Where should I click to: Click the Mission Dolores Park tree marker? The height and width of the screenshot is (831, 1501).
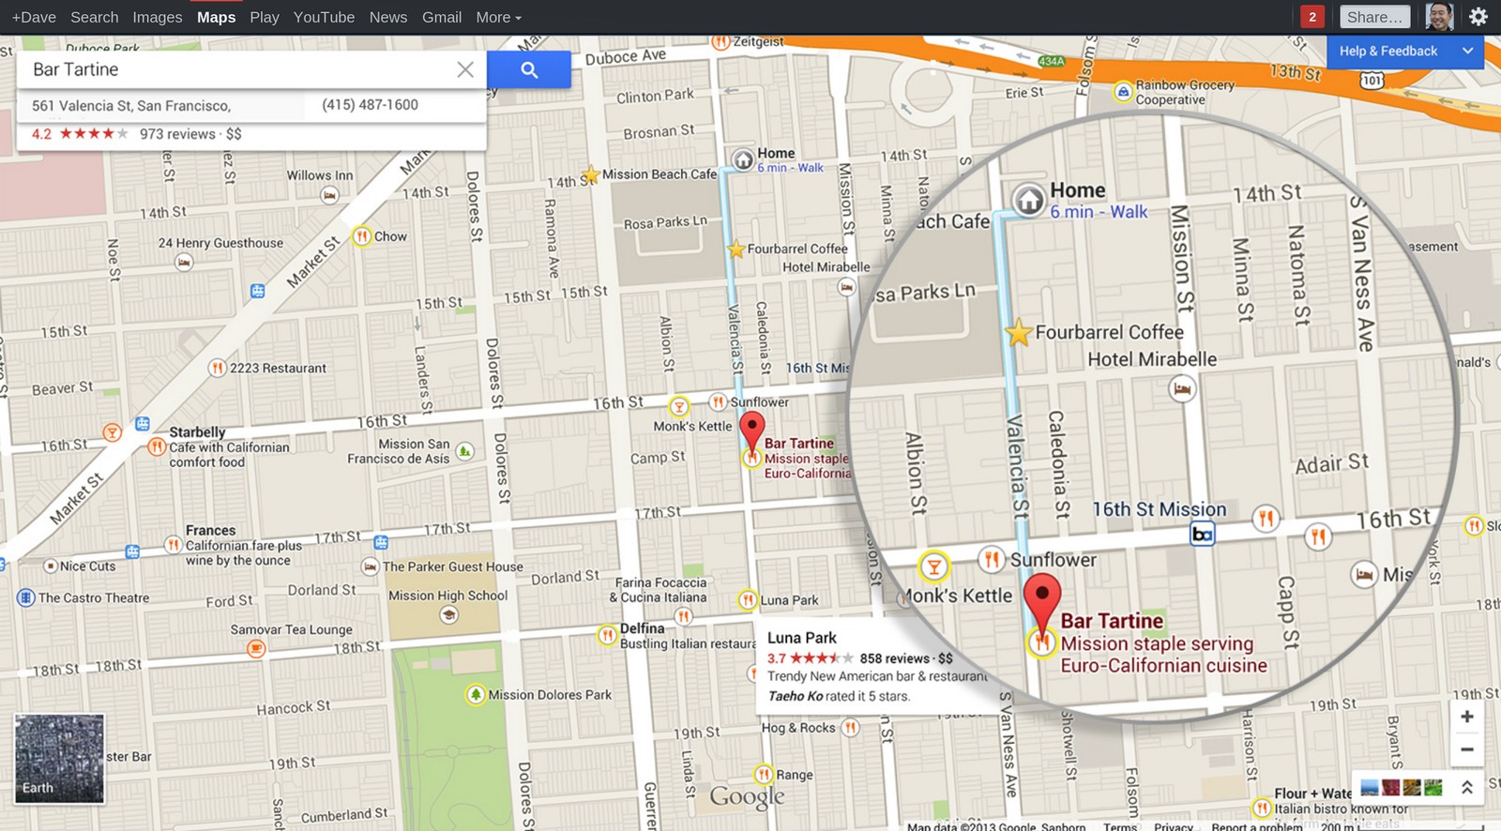pos(476,695)
